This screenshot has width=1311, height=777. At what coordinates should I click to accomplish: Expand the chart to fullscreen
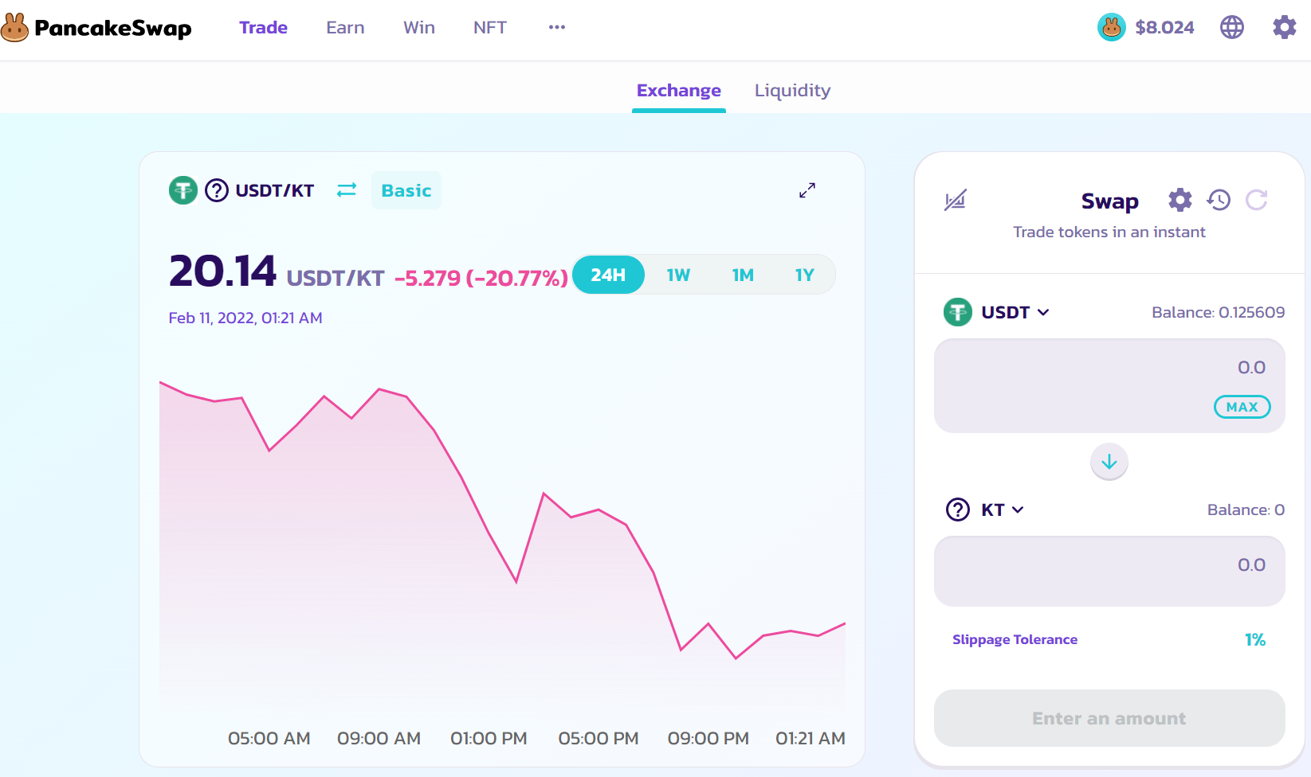pyautogui.click(x=807, y=190)
